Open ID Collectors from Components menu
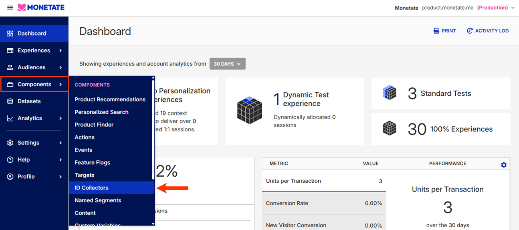519x230 pixels. pyautogui.click(x=112, y=188)
